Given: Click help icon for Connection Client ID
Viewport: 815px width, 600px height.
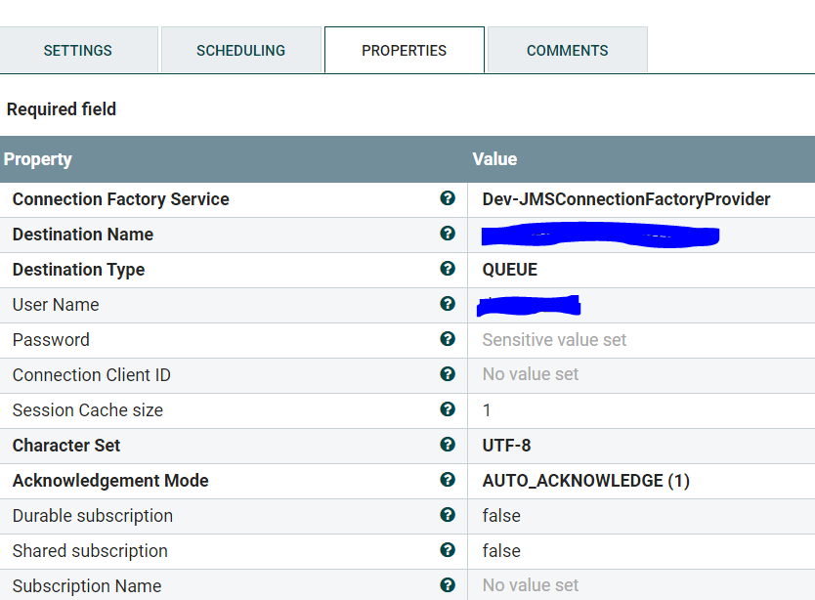Looking at the screenshot, I should [448, 374].
